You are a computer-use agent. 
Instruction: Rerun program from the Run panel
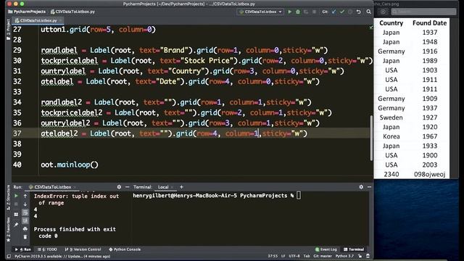point(16,196)
